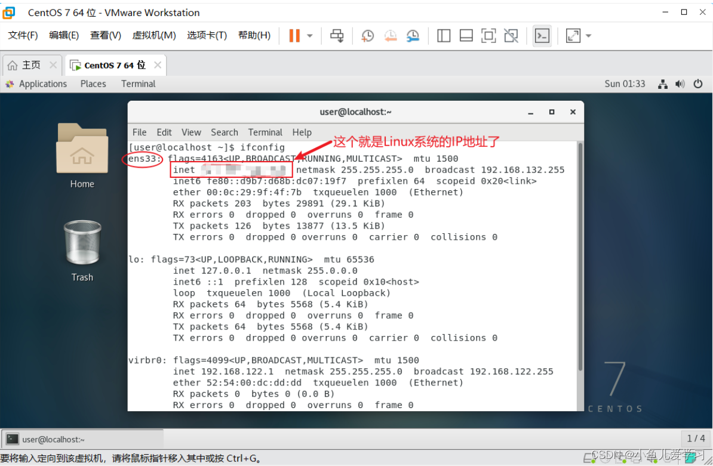Open the dropdown arrow beside the full screen button

pos(587,36)
